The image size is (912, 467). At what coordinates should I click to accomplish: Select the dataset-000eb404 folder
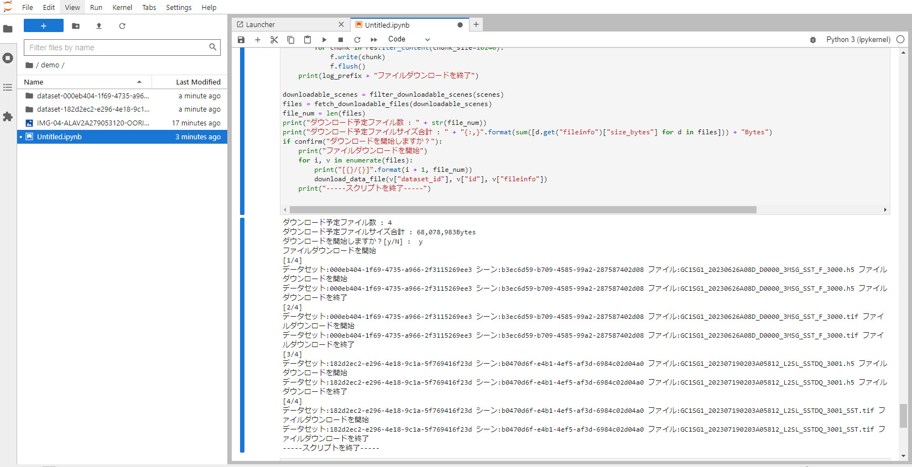tap(122, 96)
